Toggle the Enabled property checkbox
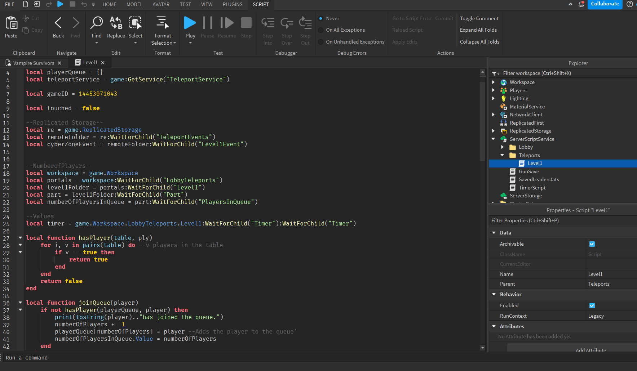 point(592,305)
